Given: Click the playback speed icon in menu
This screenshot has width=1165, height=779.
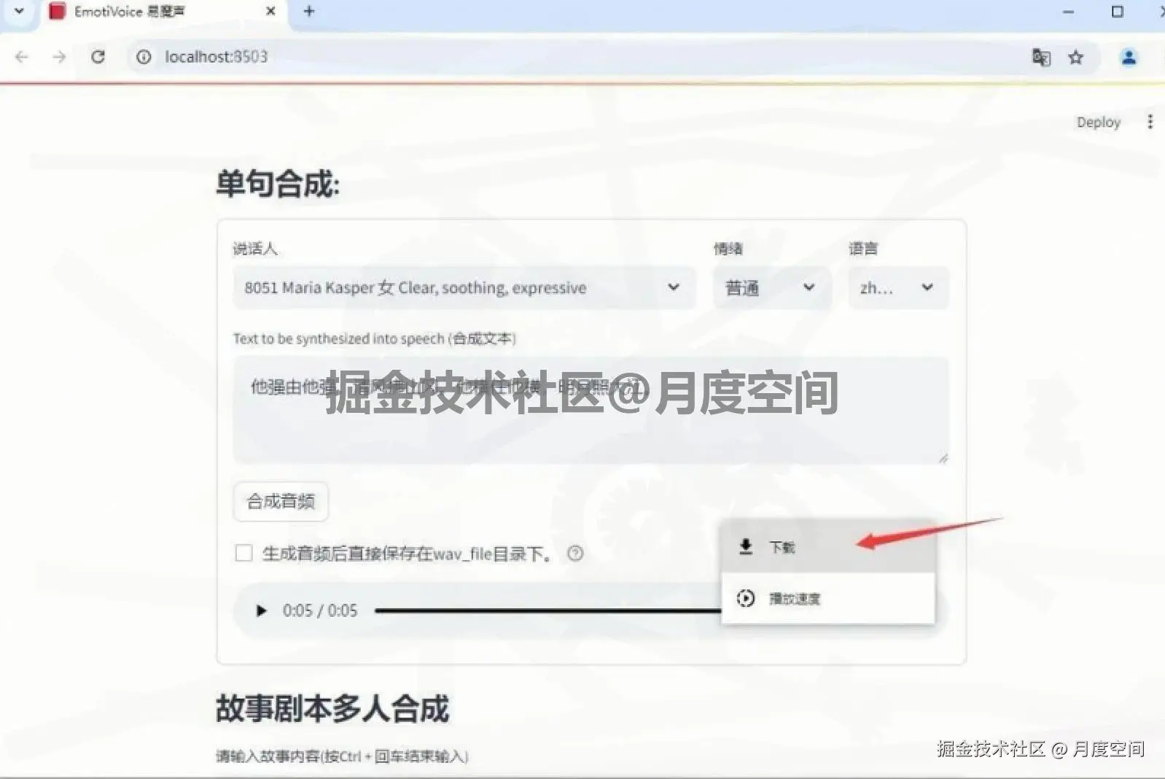Looking at the screenshot, I should click(x=746, y=598).
